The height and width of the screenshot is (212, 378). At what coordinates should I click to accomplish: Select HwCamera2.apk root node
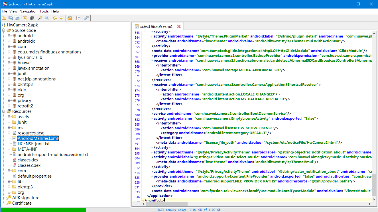[x=22, y=25]
